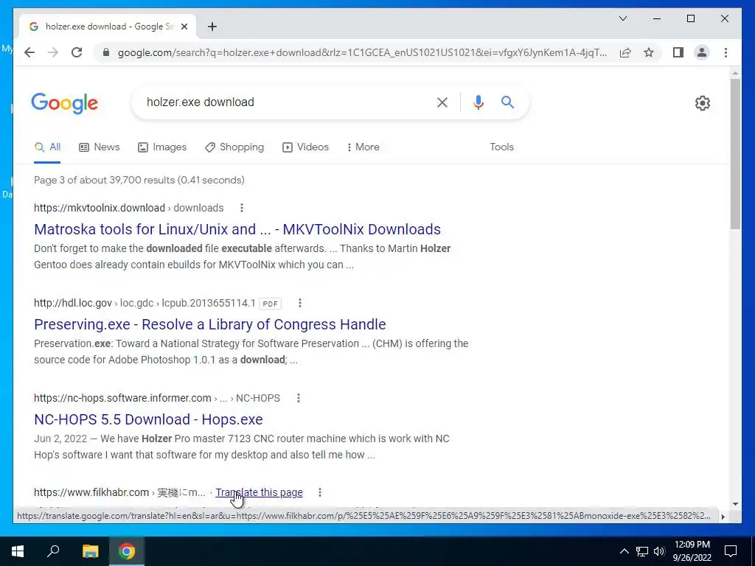Viewport: 755px width, 566px height.
Task: Go back to the previous page
Action: point(29,52)
